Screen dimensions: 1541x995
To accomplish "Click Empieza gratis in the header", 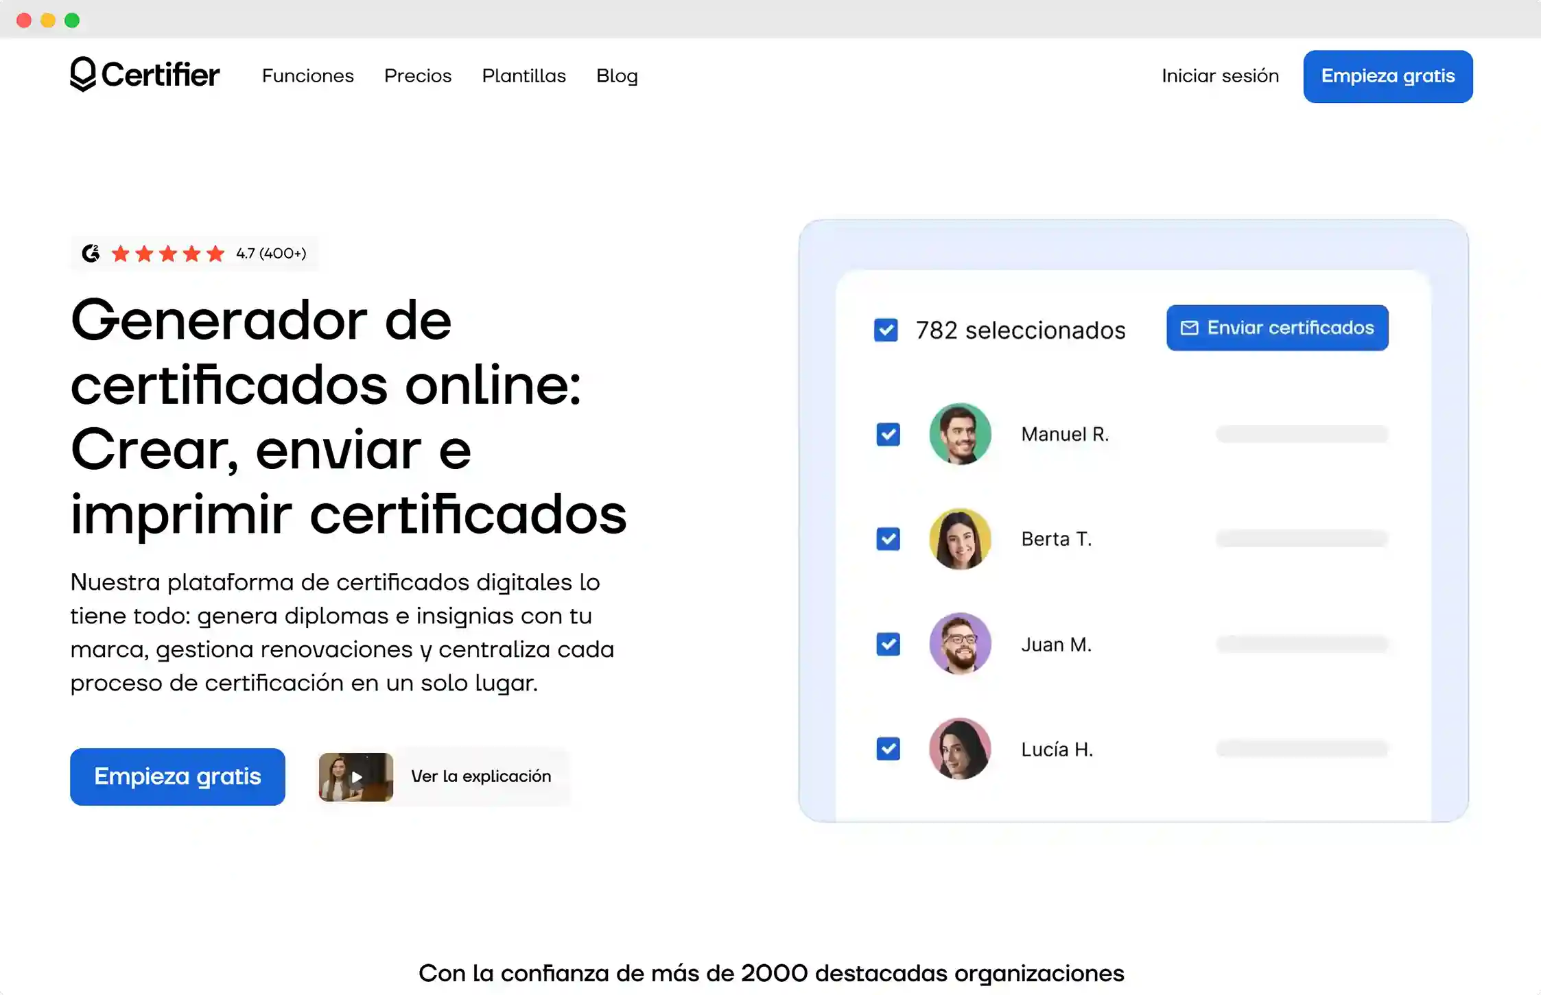I will pos(1387,76).
